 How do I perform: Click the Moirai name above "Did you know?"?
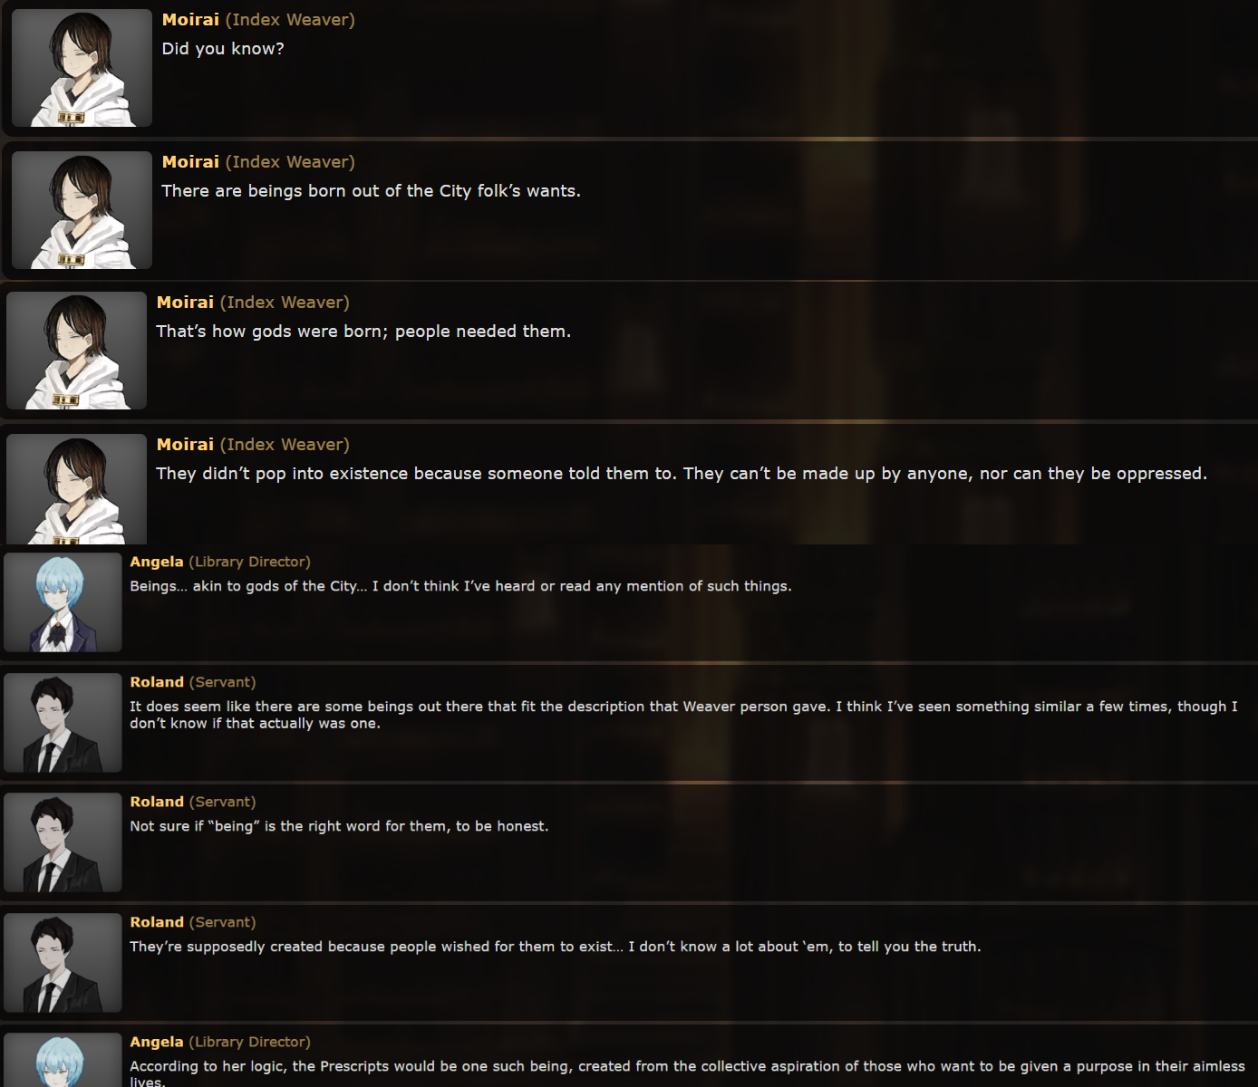[x=190, y=20]
